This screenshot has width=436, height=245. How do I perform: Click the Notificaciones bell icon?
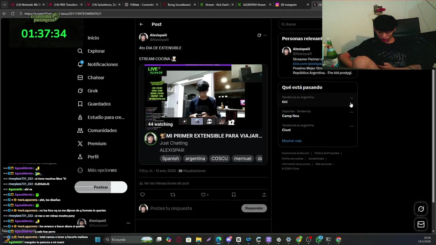(x=80, y=64)
